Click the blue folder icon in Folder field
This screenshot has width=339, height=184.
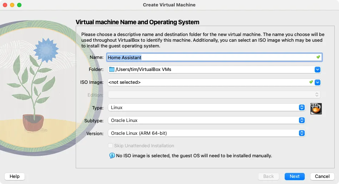(x=112, y=70)
